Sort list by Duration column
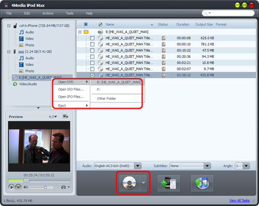 (x=183, y=24)
